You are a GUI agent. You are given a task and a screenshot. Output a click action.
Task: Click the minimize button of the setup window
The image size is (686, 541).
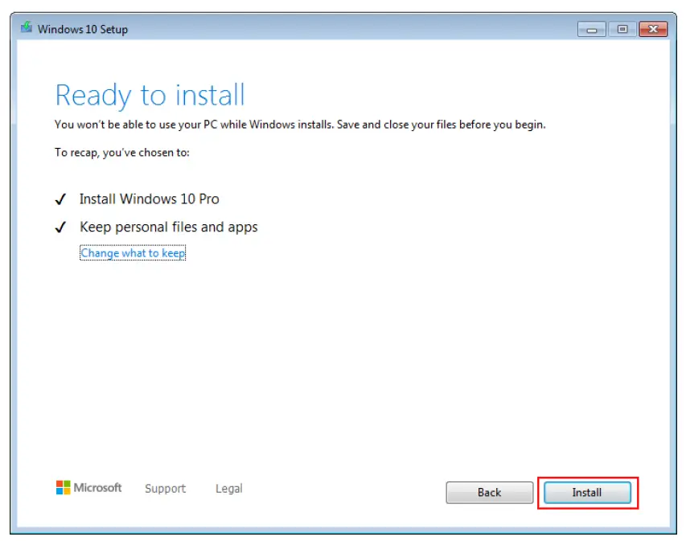tap(590, 29)
